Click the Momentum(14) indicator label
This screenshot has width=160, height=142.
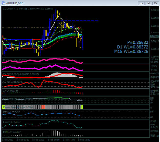pos(15,60)
